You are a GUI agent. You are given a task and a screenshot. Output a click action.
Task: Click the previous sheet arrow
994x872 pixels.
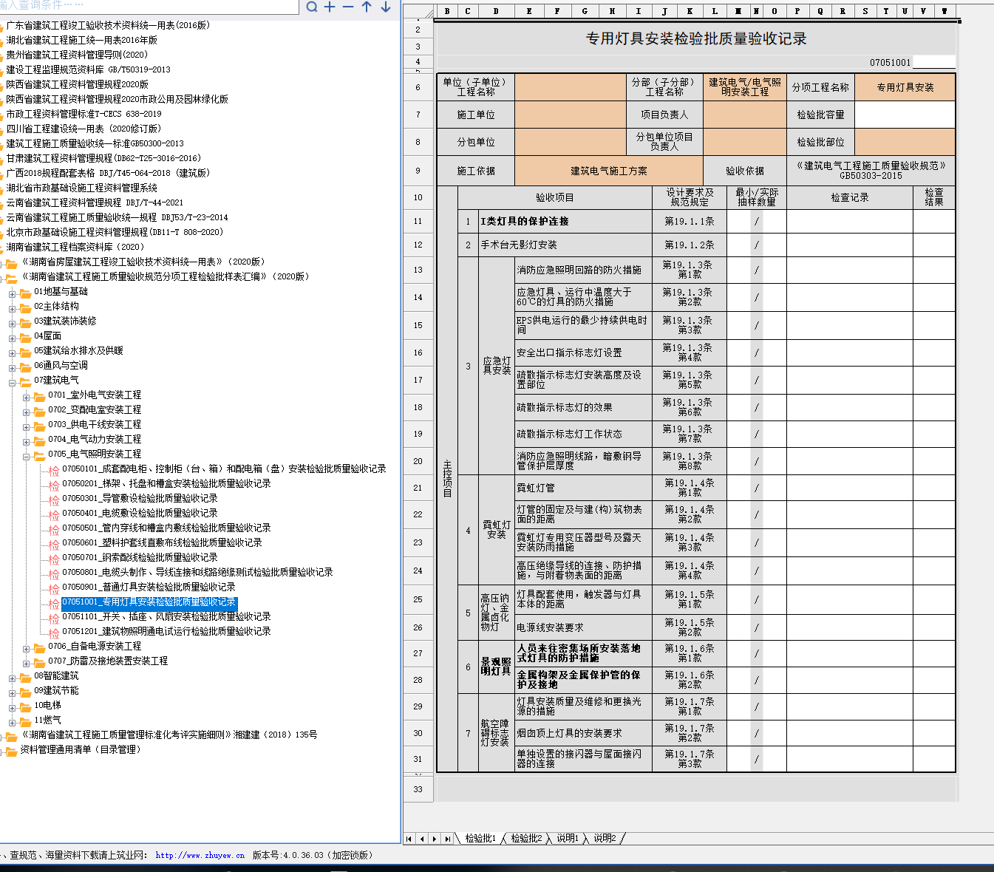422,839
